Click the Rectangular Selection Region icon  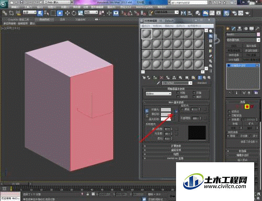(x=53, y=13)
